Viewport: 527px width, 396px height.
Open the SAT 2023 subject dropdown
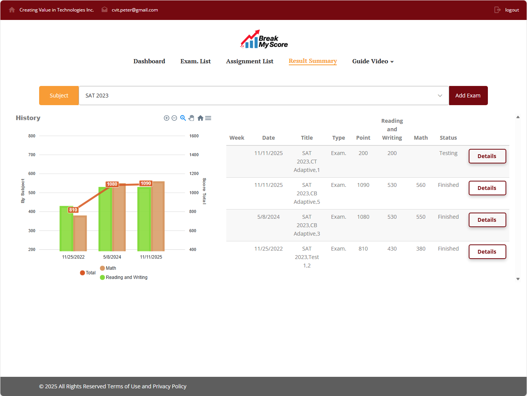pos(263,96)
